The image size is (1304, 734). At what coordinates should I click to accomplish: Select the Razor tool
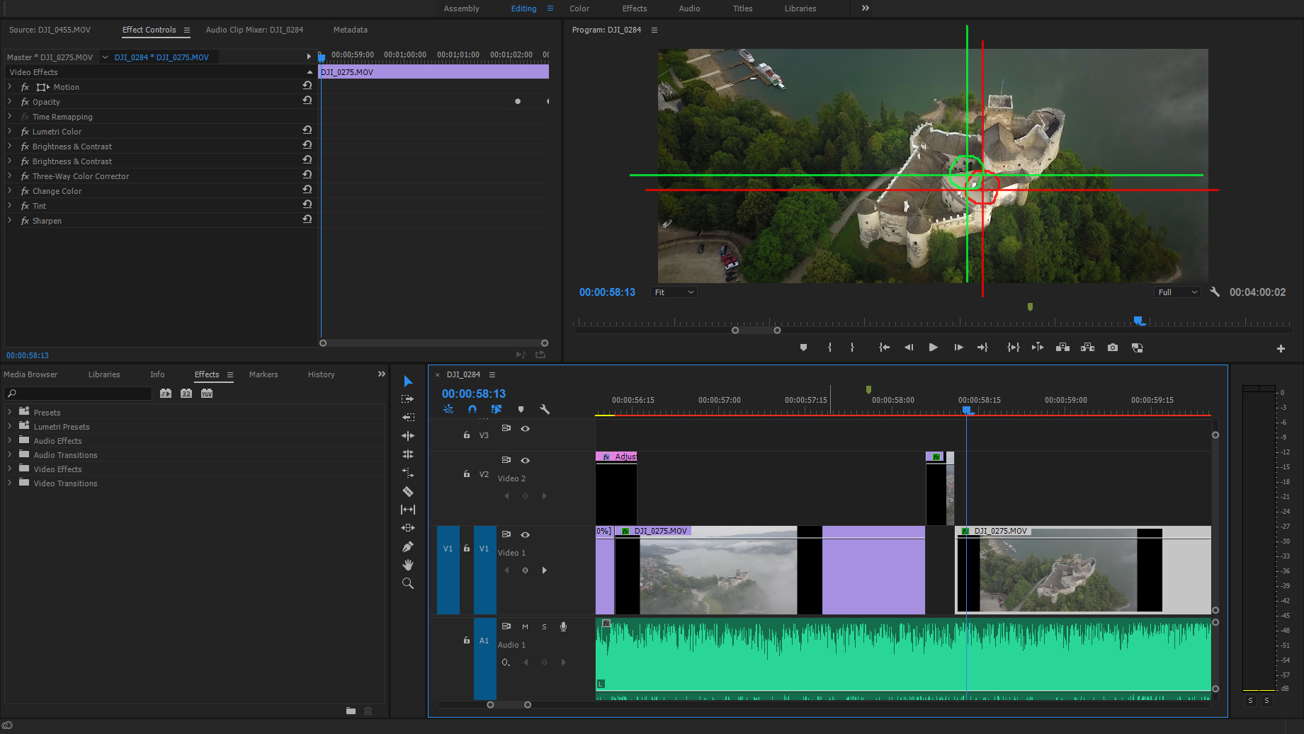(x=408, y=491)
